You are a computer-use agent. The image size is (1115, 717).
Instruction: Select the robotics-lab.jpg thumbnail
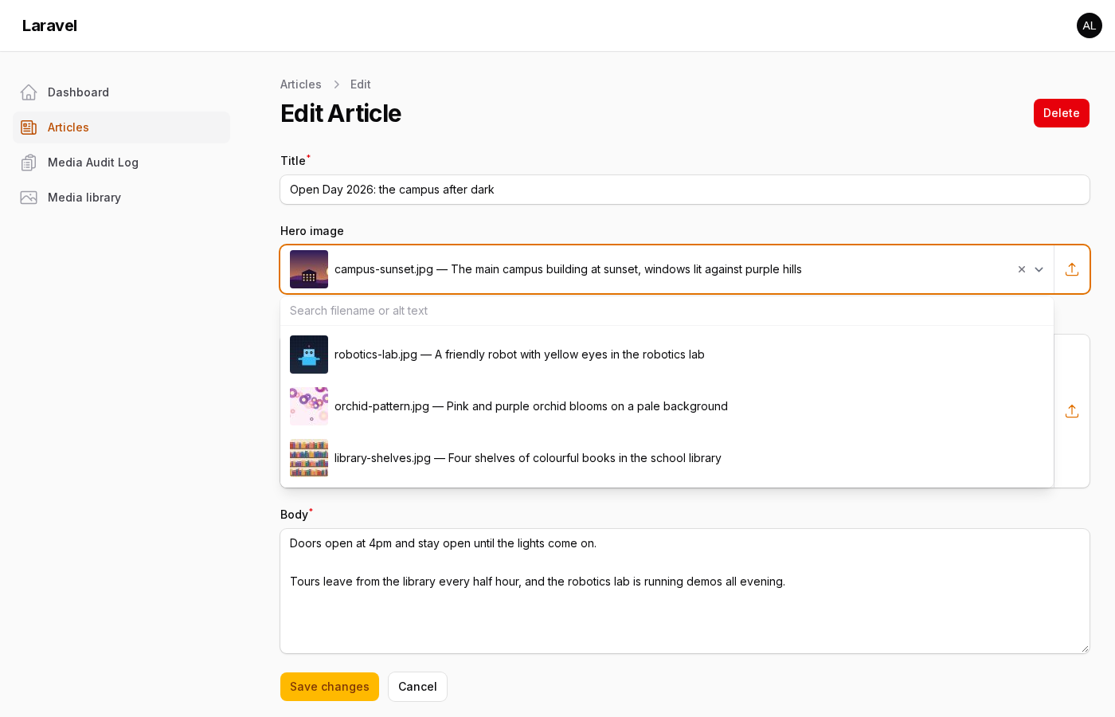click(x=309, y=355)
